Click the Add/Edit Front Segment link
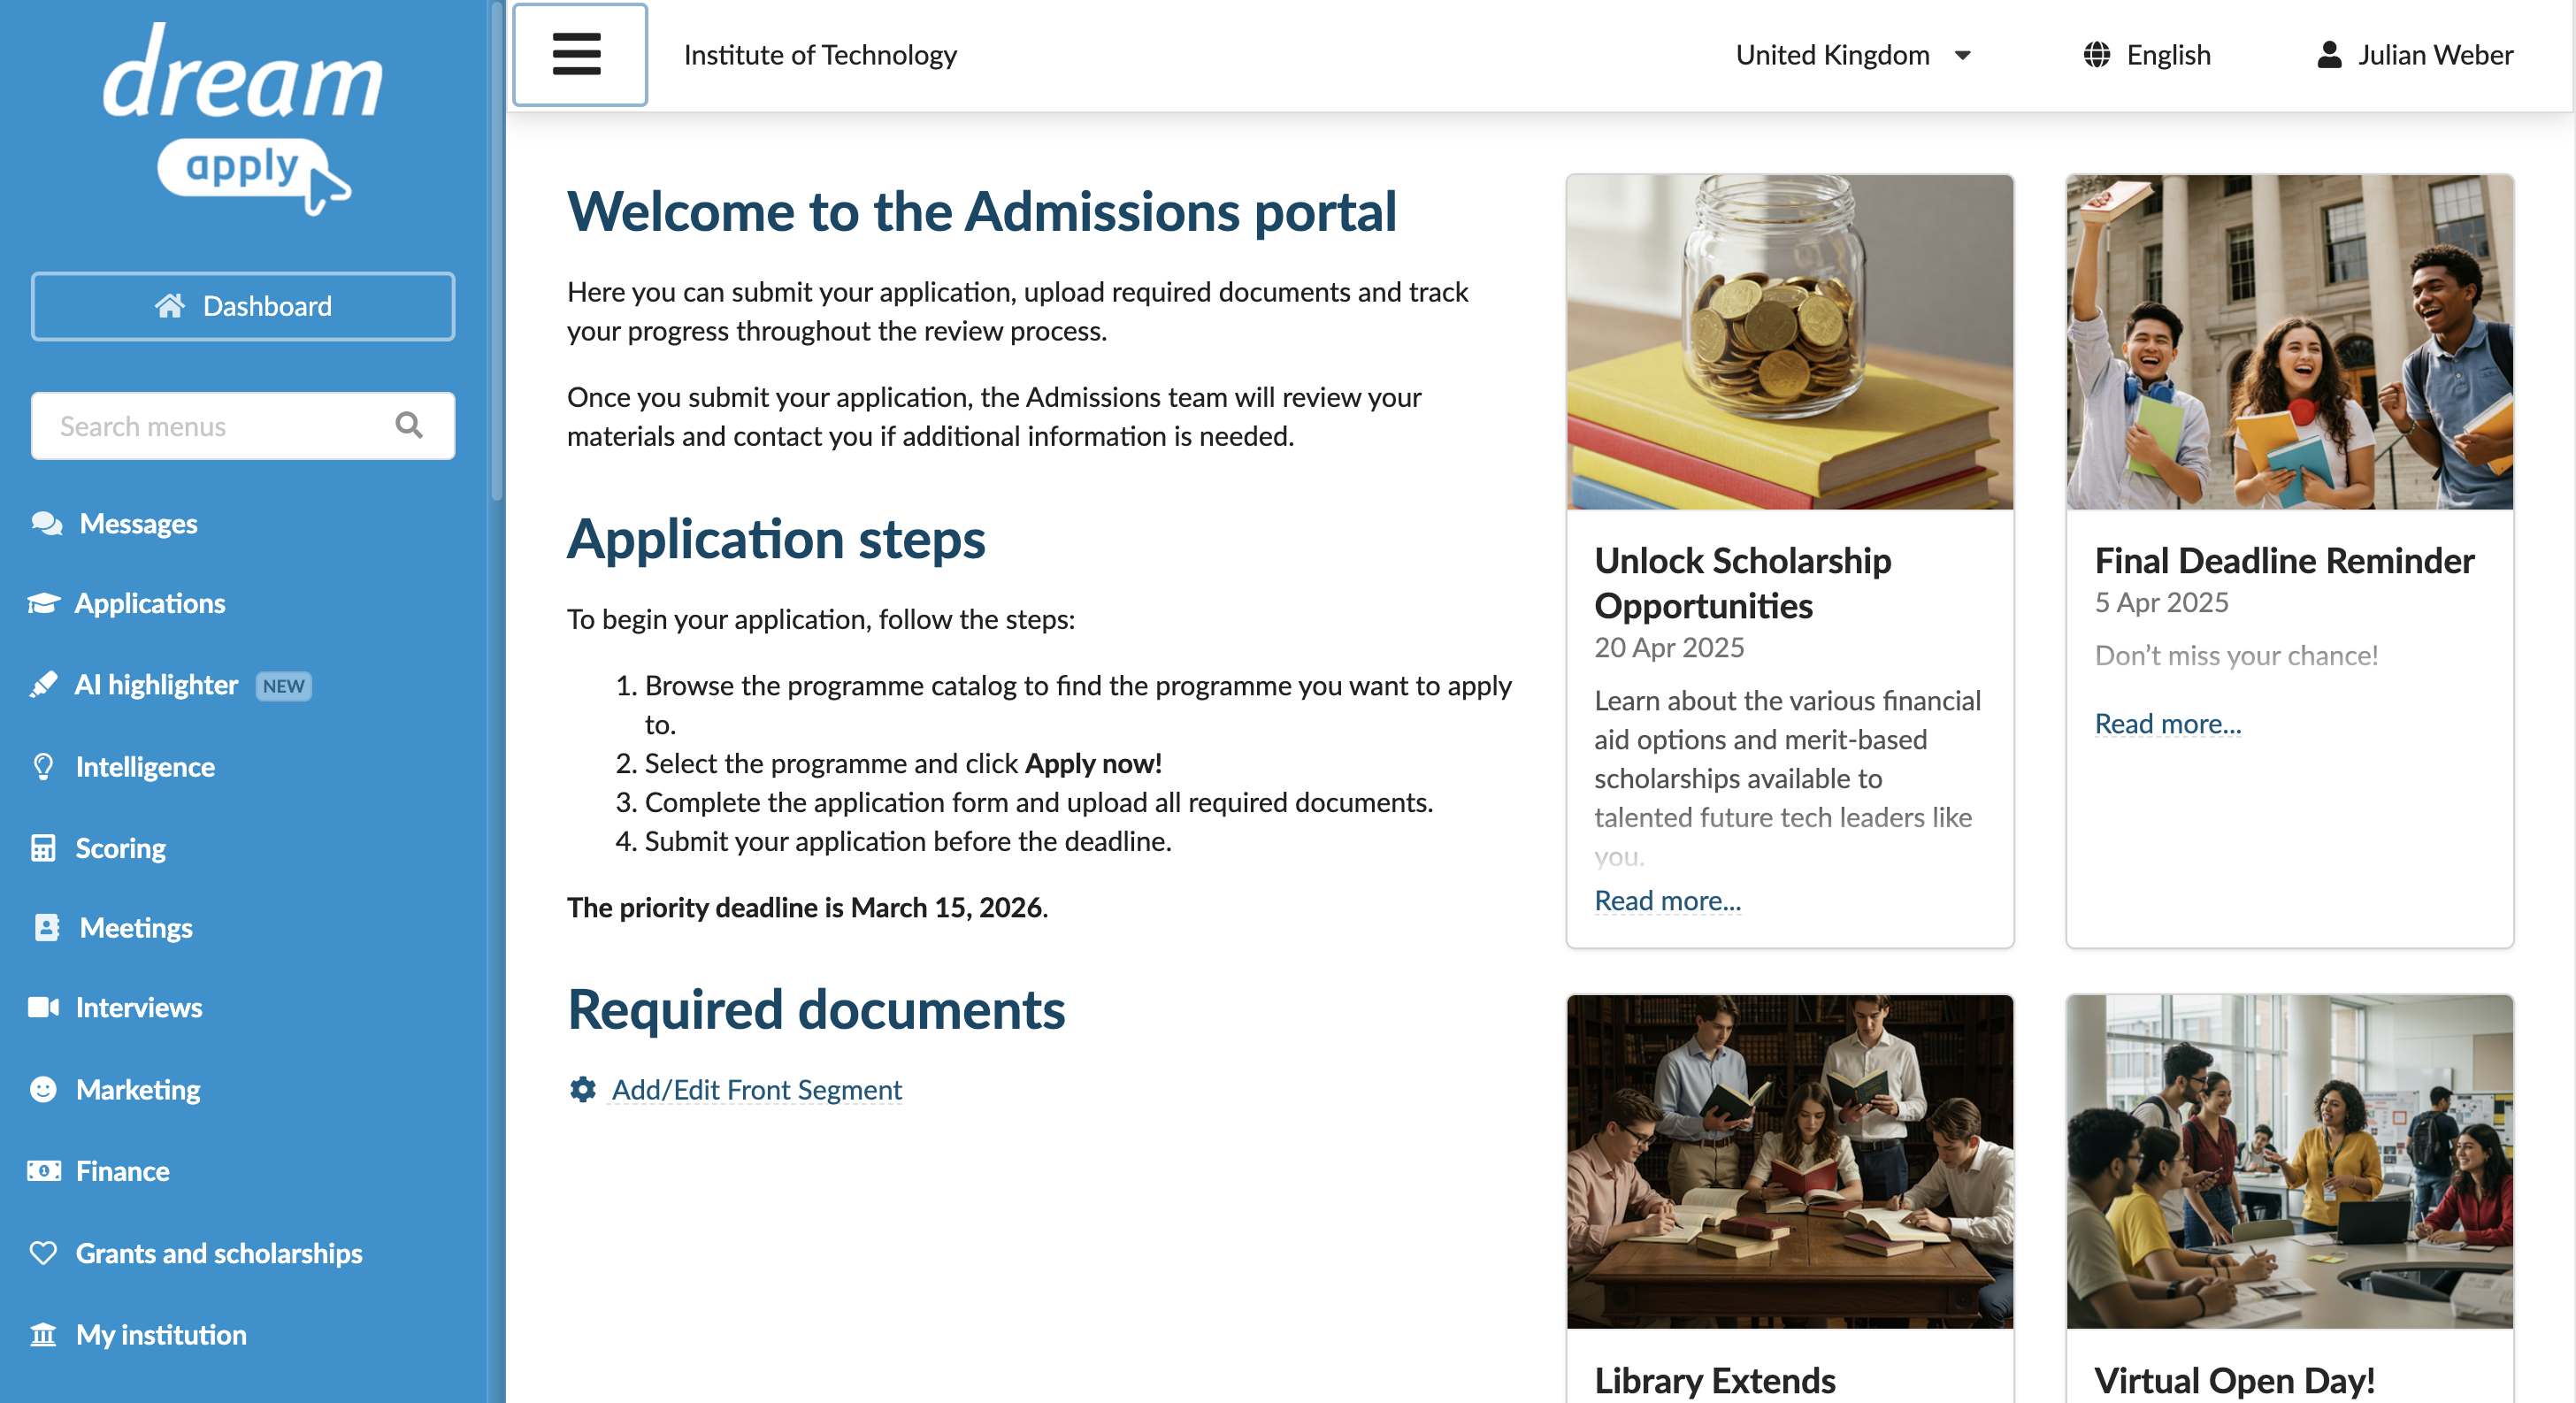This screenshot has width=2576, height=1403. (x=756, y=1089)
